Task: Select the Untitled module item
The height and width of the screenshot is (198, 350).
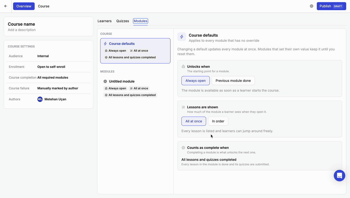Action: [x=135, y=88]
